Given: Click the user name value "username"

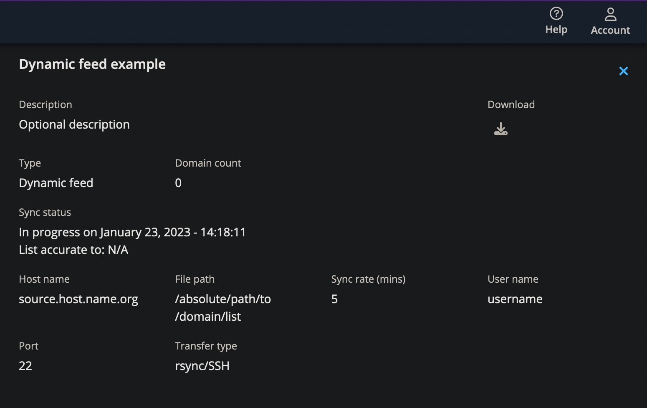Looking at the screenshot, I should (515, 299).
